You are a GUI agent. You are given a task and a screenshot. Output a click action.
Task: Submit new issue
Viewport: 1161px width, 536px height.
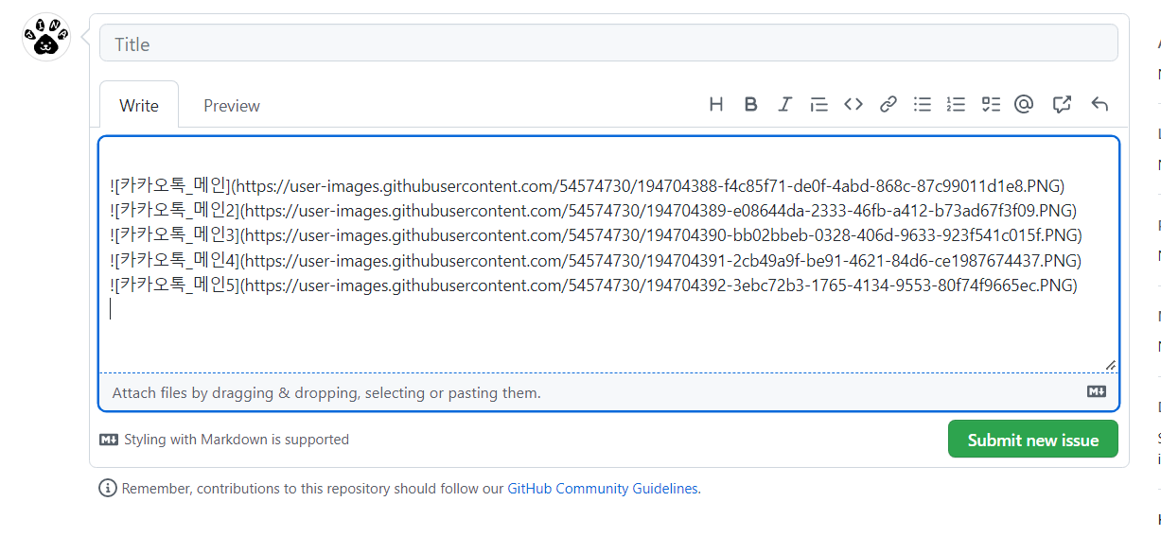[x=1033, y=440]
